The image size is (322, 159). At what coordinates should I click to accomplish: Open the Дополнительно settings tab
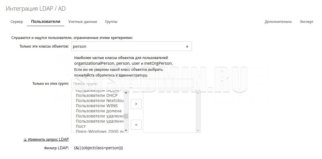(278, 22)
